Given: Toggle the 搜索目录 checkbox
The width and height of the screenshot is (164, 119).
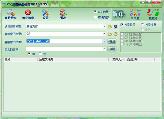Looking at the screenshot, I should [122, 25].
